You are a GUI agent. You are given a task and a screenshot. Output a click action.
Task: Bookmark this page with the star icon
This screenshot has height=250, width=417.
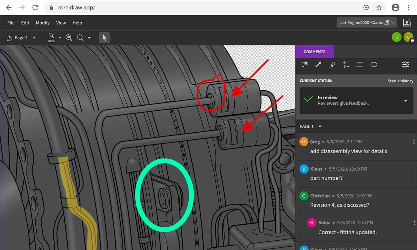tap(379, 8)
